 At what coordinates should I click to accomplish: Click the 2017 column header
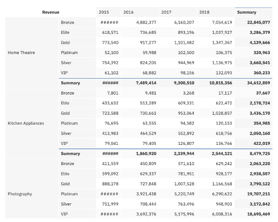(x=178, y=12)
